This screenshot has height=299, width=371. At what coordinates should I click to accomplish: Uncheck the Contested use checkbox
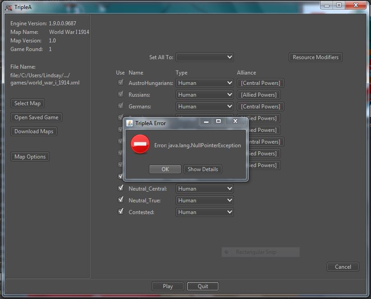pos(121,211)
